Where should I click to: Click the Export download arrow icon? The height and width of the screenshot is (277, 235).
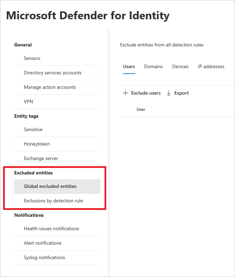coord(169,93)
